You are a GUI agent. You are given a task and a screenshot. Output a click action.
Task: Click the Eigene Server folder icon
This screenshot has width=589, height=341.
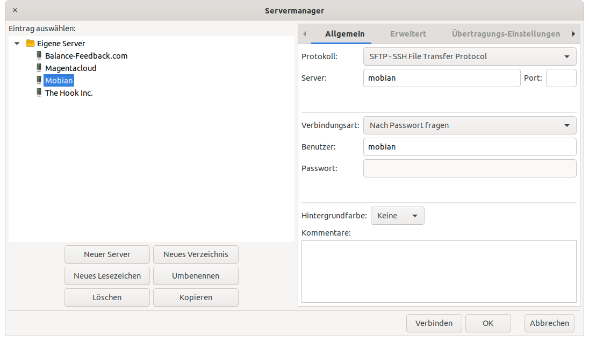point(31,43)
